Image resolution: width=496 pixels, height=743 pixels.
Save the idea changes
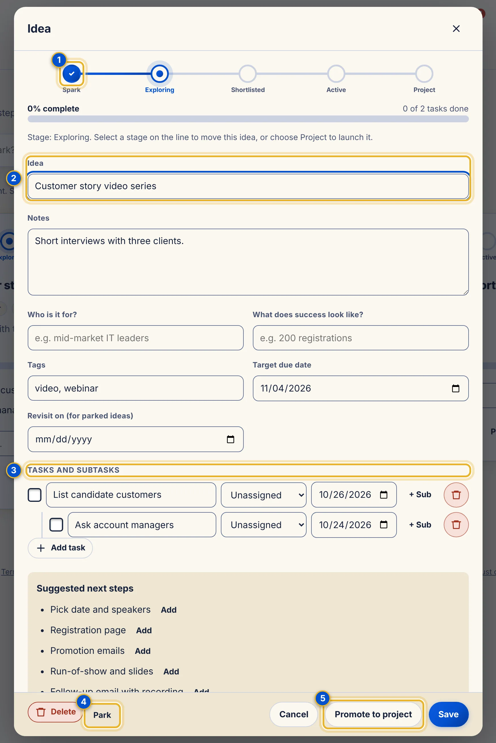448,714
